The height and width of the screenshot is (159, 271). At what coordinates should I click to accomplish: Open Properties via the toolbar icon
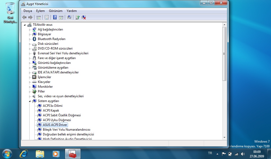(47, 17)
